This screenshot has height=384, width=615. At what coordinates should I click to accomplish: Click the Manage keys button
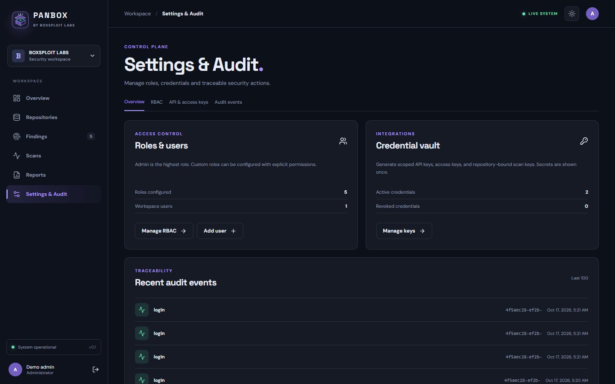[404, 231]
